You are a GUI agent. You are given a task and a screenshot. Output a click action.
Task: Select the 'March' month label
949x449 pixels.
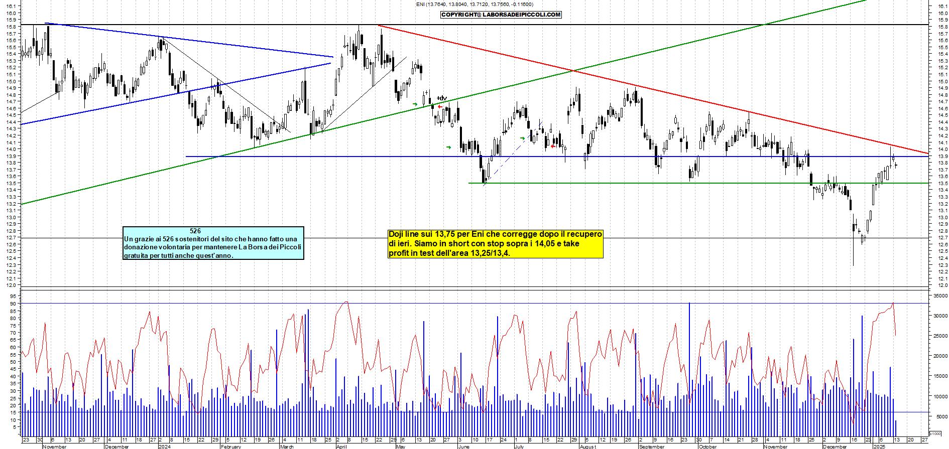(287, 446)
